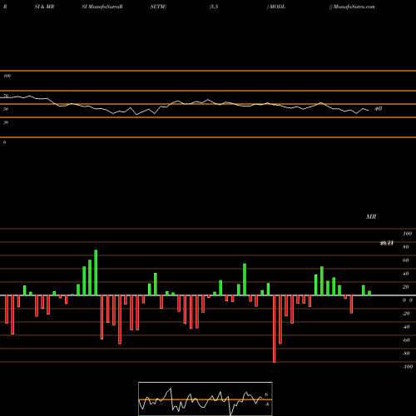
Task: Select the deepest red bar reaching -100
Action: point(275,329)
